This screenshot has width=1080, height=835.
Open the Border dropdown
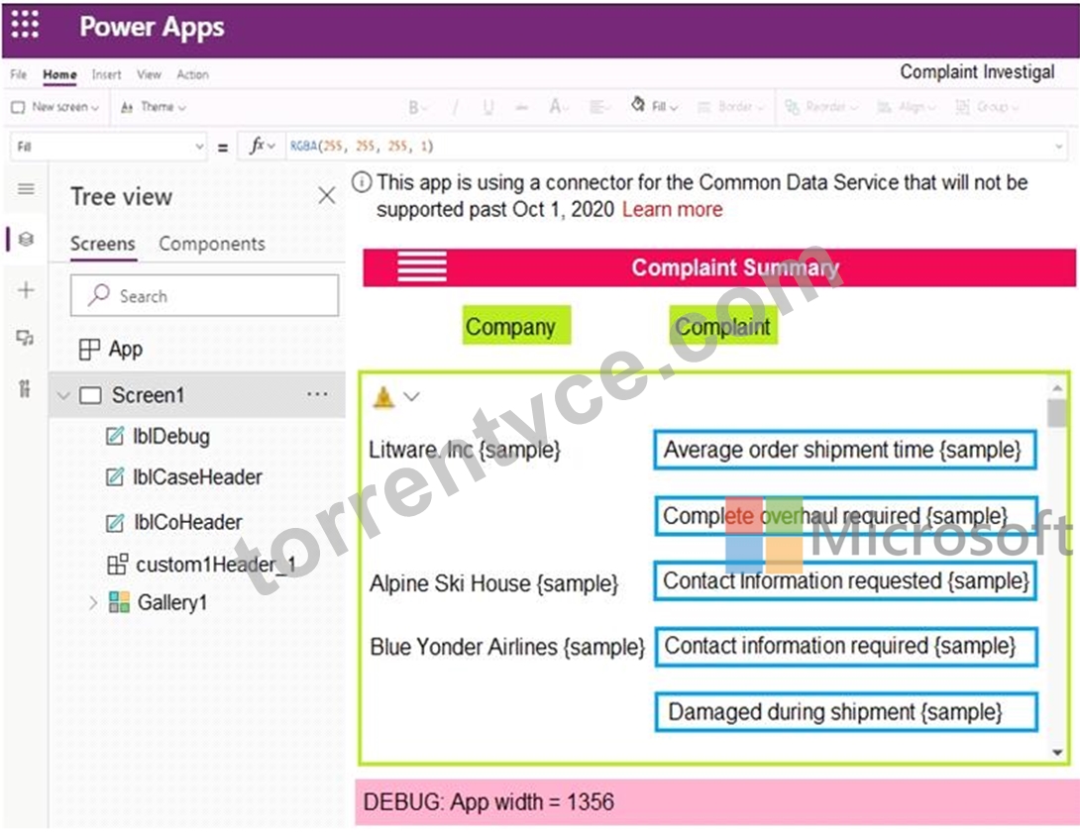(731, 107)
